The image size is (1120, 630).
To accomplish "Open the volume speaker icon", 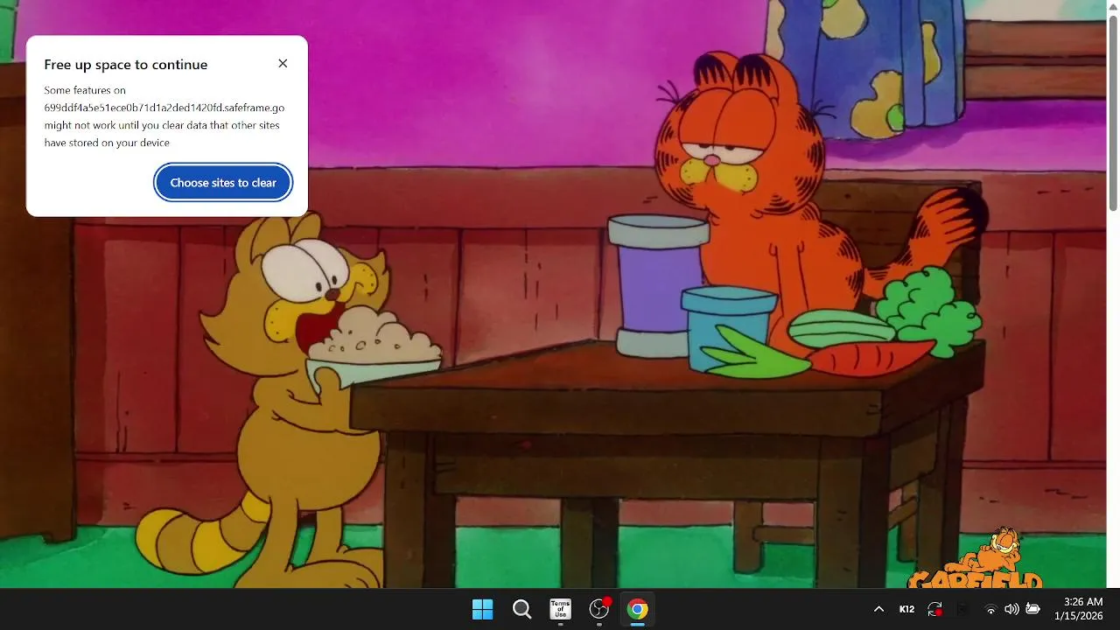I will (x=1011, y=609).
